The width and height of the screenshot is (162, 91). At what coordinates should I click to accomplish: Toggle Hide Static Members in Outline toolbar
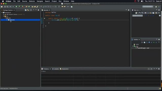click(x=151, y=42)
